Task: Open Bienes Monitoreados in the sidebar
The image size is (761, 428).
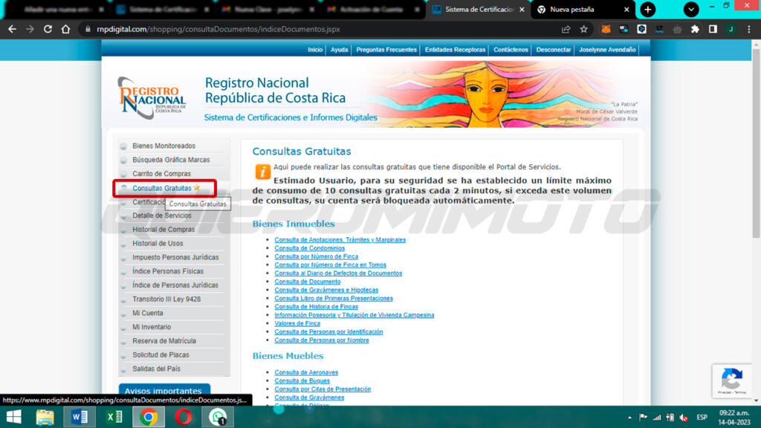Action: [x=163, y=146]
